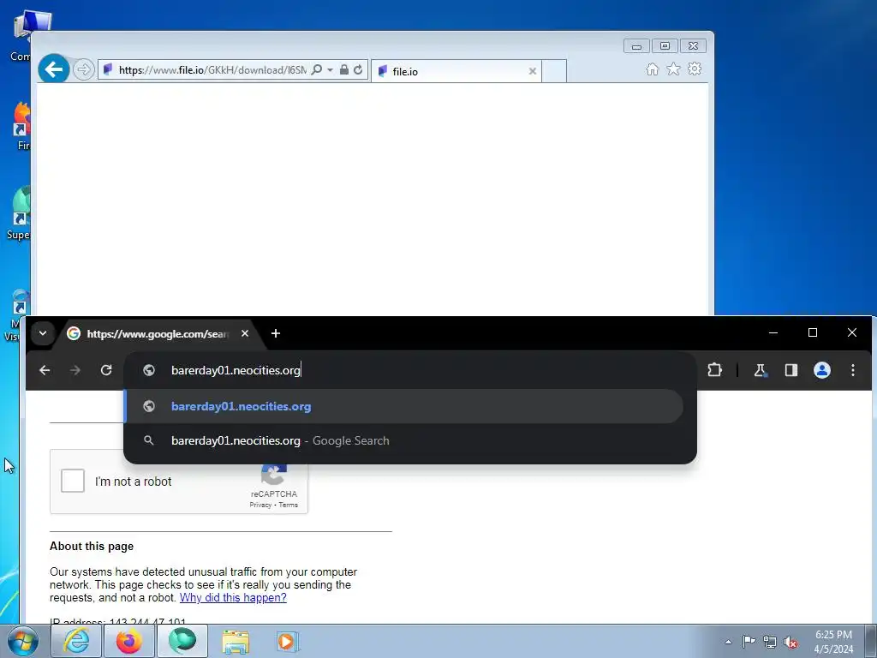Select the google.com search tab in Chrome
This screenshot has width=877, height=658.
click(158, 334)
